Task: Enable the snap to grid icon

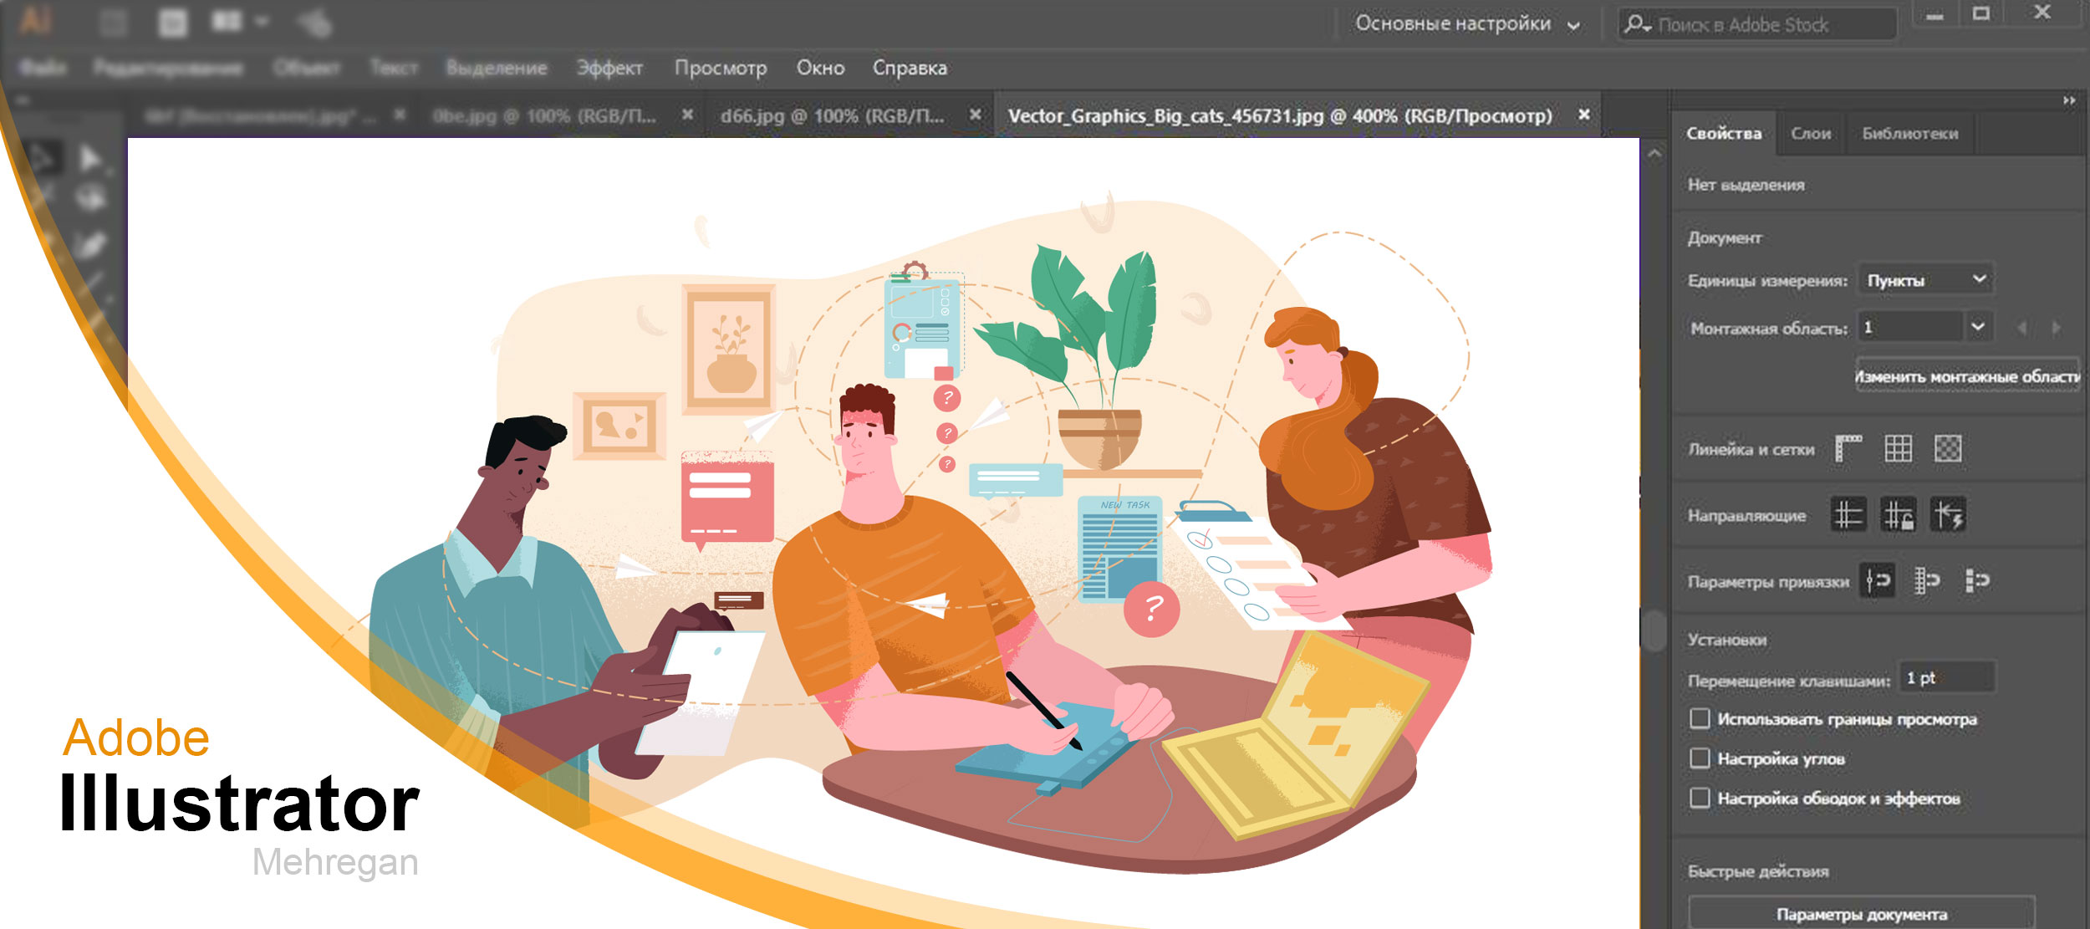Action: click(x=1927, y=579)
